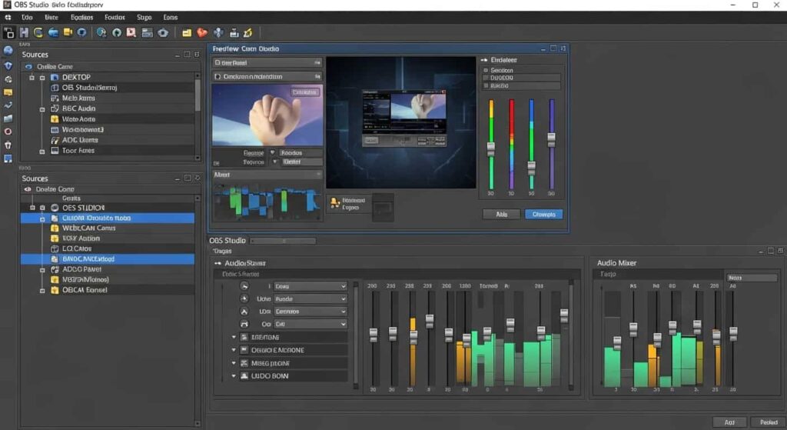
Task: Open the Eqotioos menu
Action: tap(81, 17)
